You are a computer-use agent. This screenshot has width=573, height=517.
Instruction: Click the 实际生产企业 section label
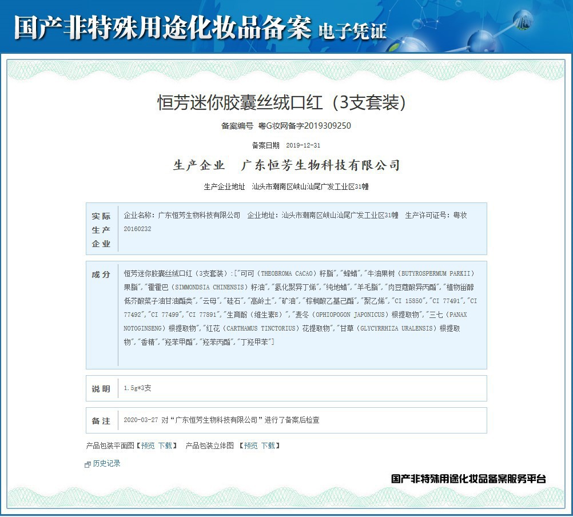pyautogui.click(x=101, y=230)
